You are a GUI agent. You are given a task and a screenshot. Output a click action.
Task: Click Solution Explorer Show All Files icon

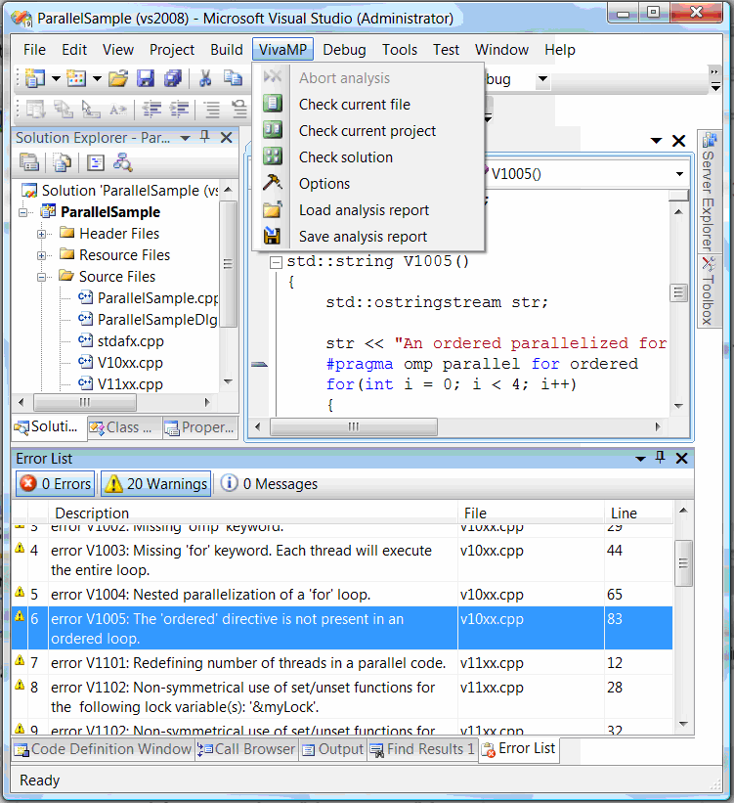tap(62, 163)
